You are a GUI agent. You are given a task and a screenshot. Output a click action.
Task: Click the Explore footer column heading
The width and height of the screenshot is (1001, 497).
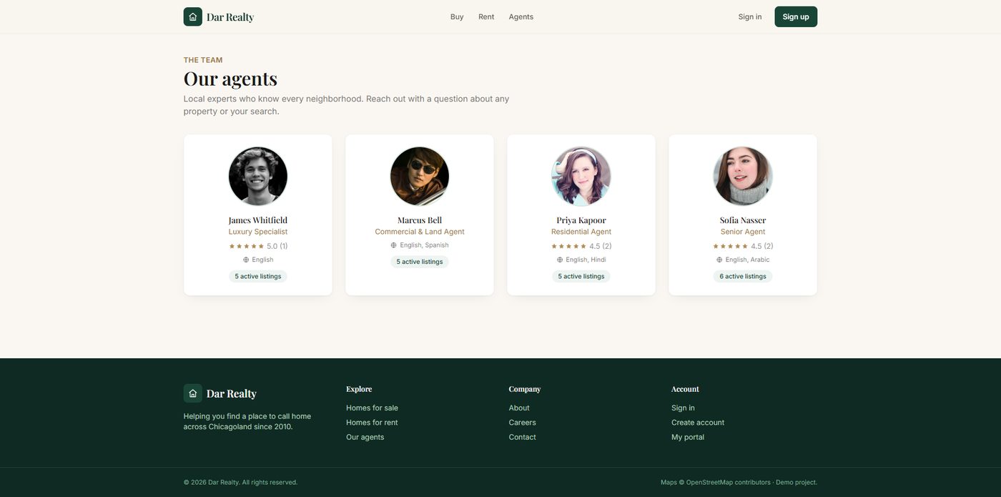(x=359, y=389)
